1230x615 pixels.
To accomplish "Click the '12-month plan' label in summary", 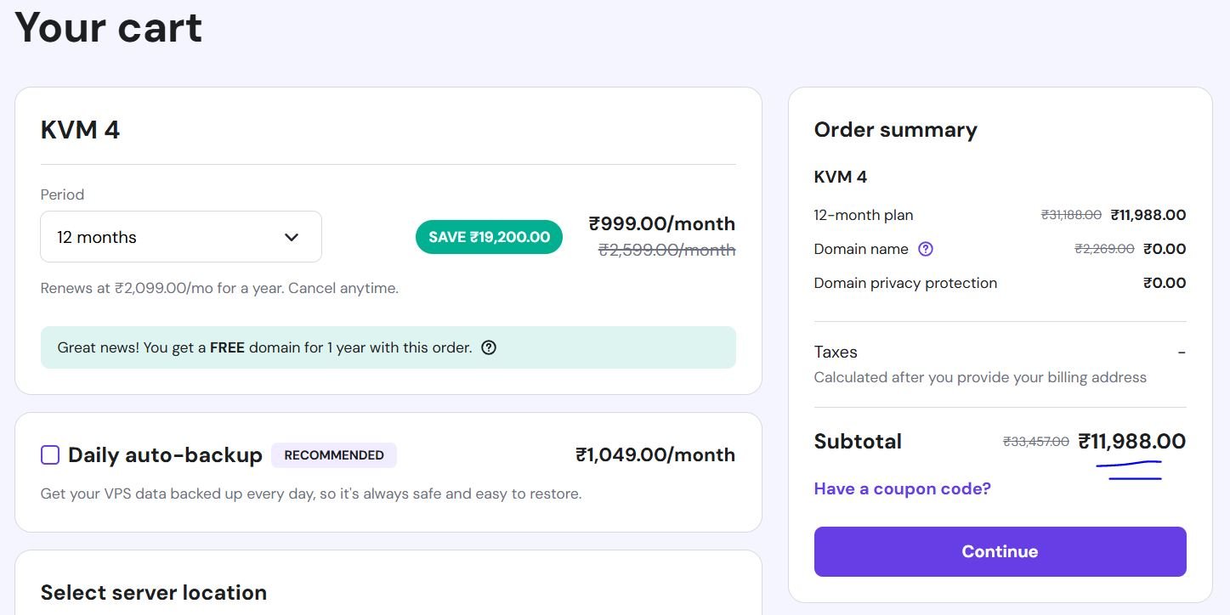I will pyautogui.click(x=863, y=215).
